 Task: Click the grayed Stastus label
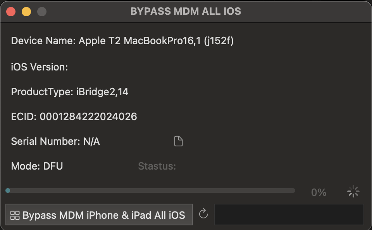tap(157, 166)
